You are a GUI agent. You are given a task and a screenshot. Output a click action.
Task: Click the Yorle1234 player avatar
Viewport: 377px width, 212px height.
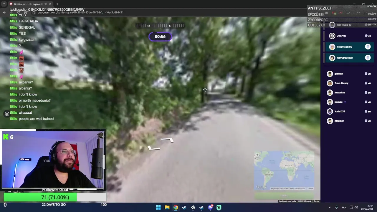tap(330, 112)
